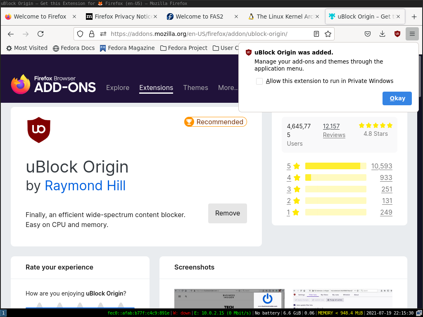Open the tracking protection shield icon
This screenshot has height=317, width=423.
[80, 34]
